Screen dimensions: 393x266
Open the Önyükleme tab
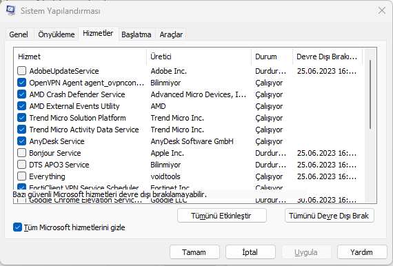57,34
